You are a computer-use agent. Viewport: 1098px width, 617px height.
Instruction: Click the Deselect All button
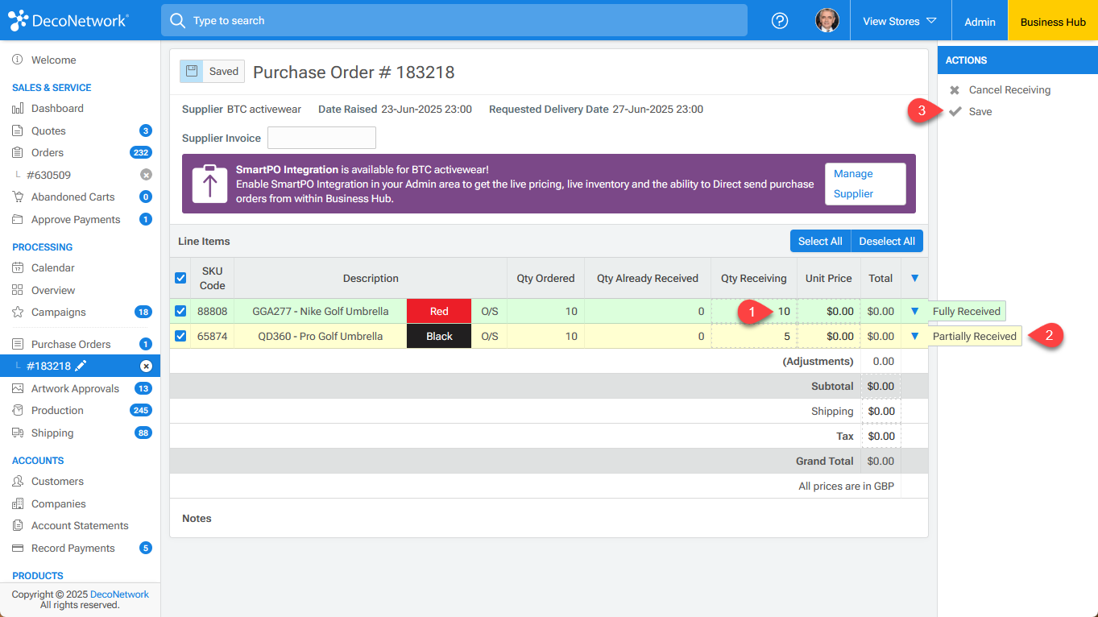click(887, 240)
